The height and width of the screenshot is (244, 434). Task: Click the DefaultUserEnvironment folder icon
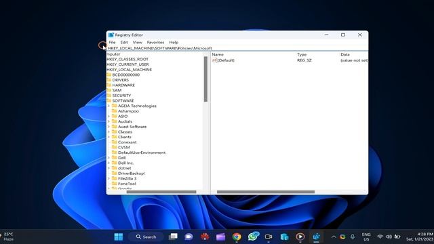click(115, 152)
